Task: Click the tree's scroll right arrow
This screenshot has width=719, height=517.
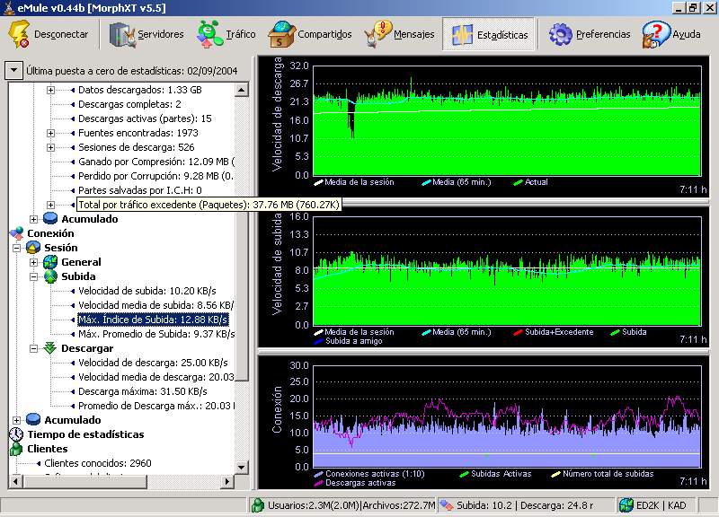Action: (x=227, y=481)
